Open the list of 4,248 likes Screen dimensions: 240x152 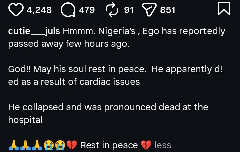[x=39, y=10]
